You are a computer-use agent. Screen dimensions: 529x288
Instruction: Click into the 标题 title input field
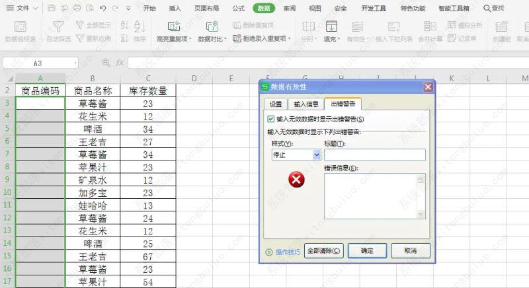click(x=374, y=155)
